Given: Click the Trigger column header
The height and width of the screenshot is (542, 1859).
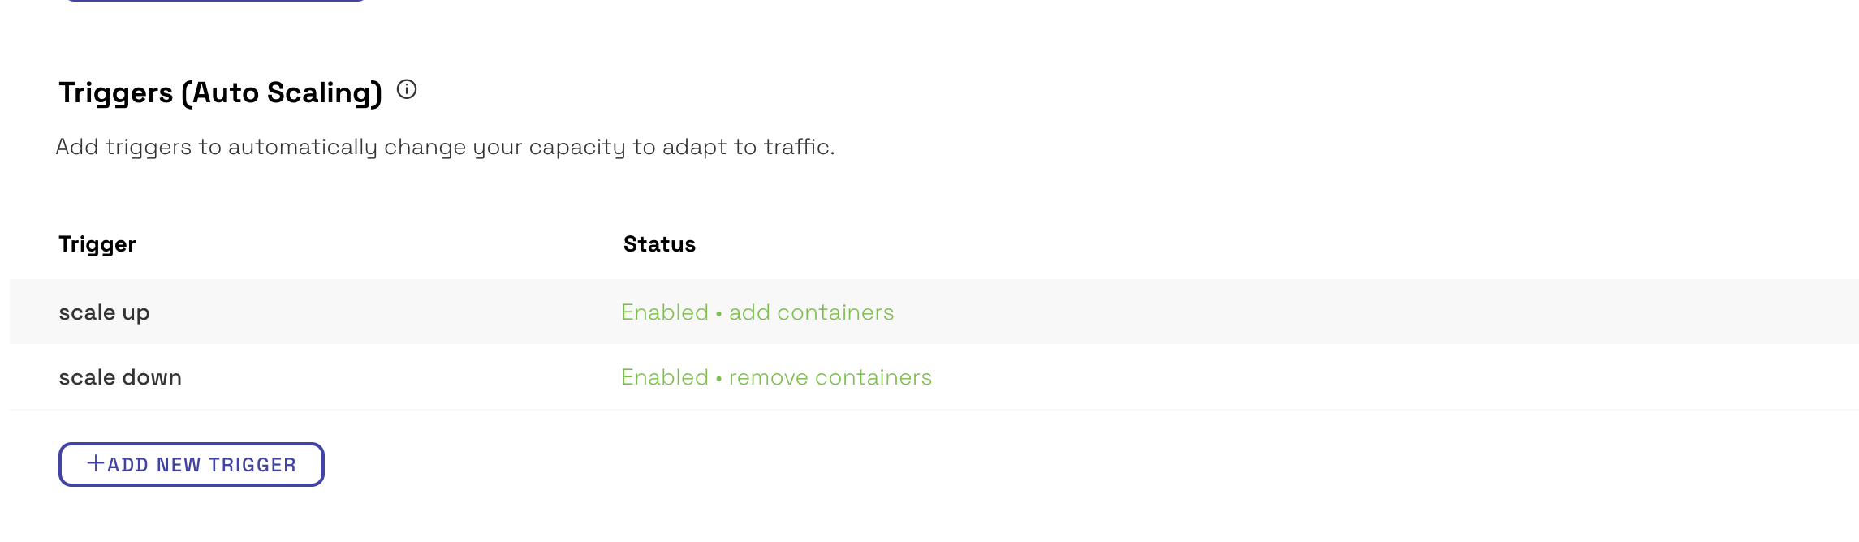Looking at the screenshot, I should point(97,244).
